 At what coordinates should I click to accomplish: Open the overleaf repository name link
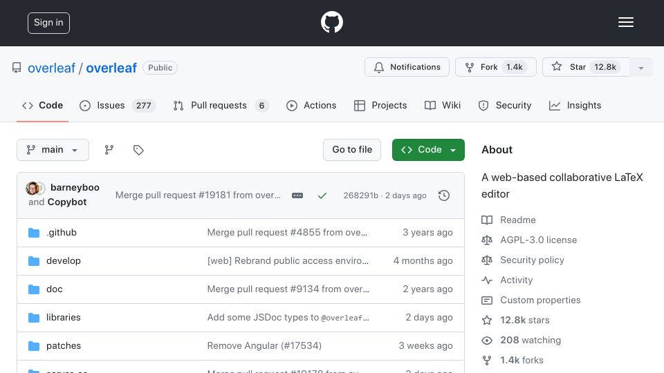[x=111, y=68]
